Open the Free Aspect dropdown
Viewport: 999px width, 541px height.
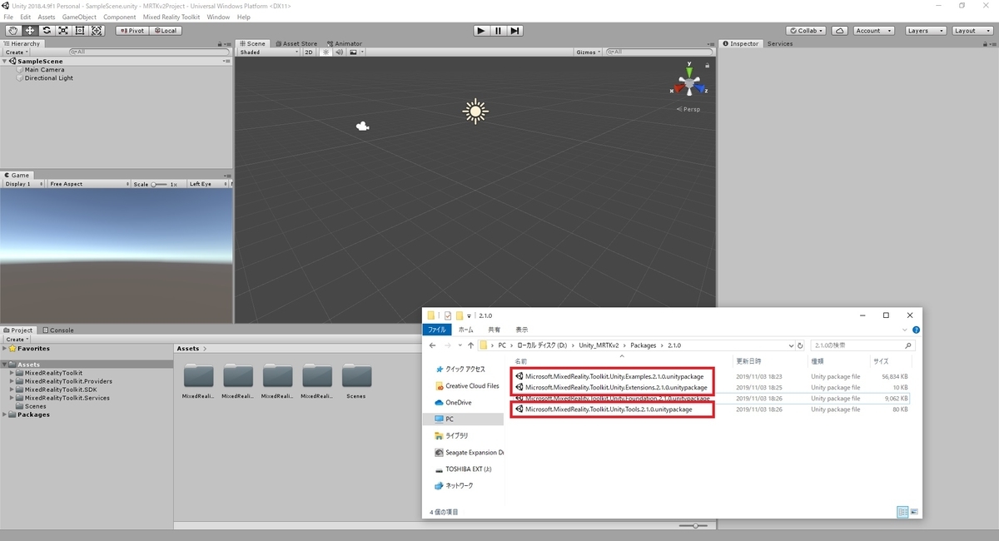[88, 184]
